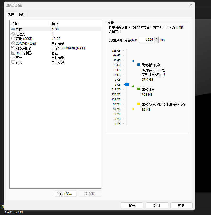Click the yellow legend square for minimum memory
The image size is (211, 215).
(x=138, y=104)
